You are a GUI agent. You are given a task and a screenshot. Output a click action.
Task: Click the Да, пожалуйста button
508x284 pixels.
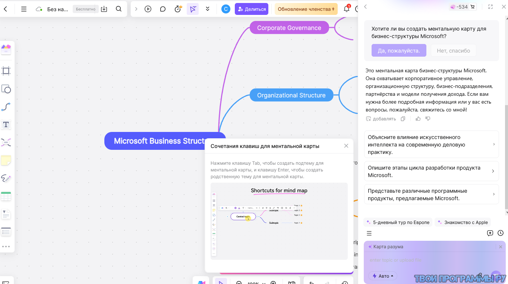tap(399, 51)
